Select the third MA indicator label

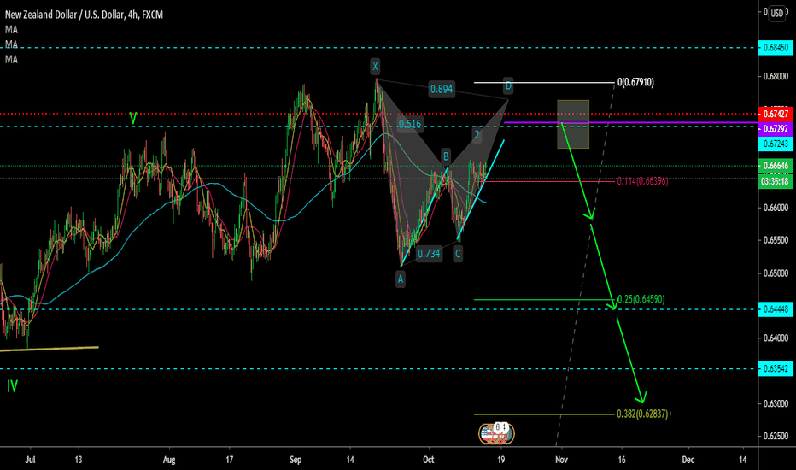tap(11, 60)
